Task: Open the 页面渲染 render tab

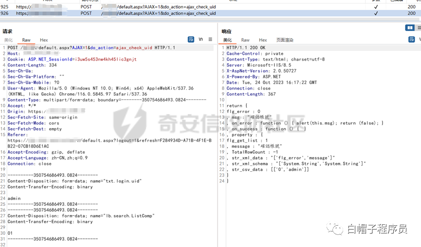Action: pyautogui.click(x=285, y=40)
